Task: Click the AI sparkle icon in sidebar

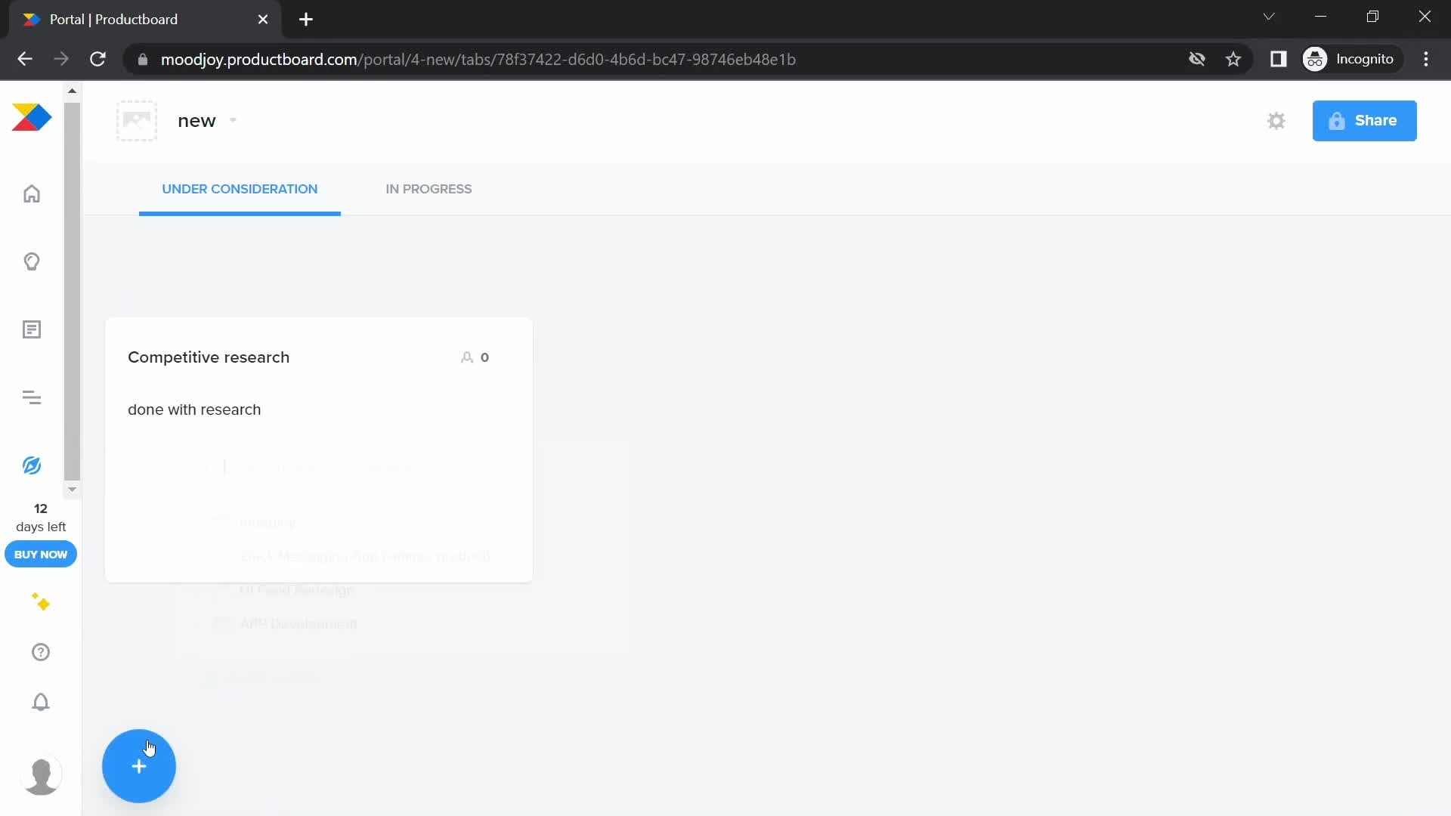Action: pos(41,601)
